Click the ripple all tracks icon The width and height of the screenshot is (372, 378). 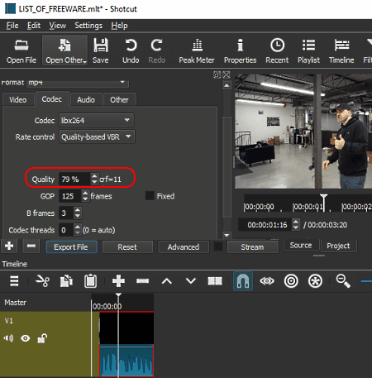tap(315, 281)
